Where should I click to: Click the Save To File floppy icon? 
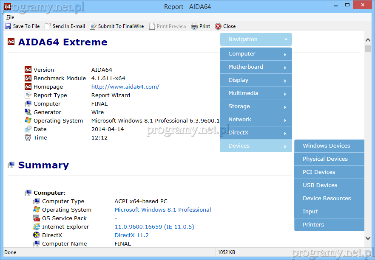click(8, 26)
